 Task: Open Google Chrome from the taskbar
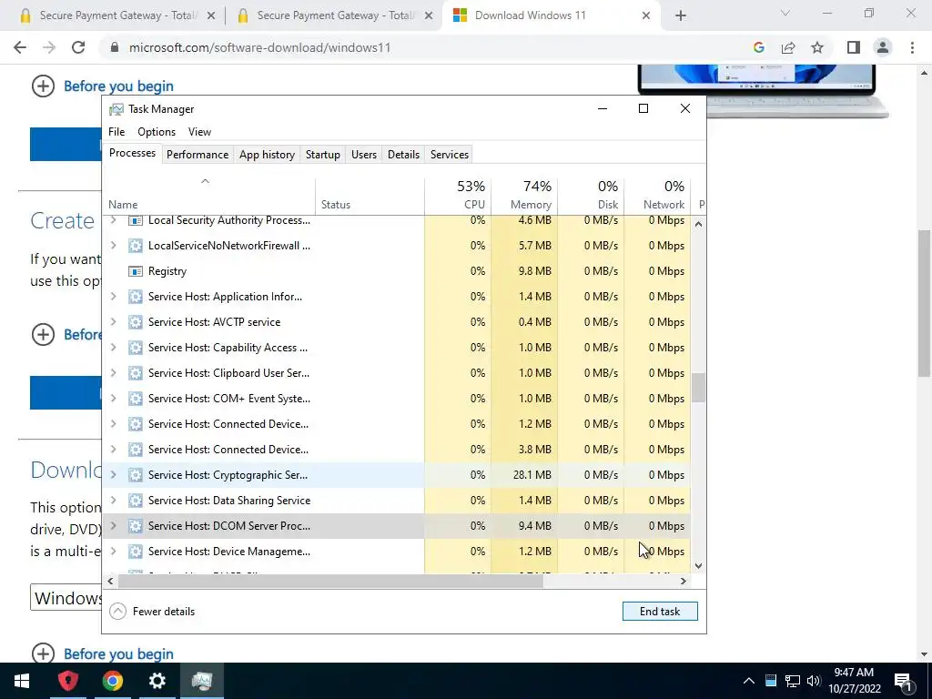point(112,681)
